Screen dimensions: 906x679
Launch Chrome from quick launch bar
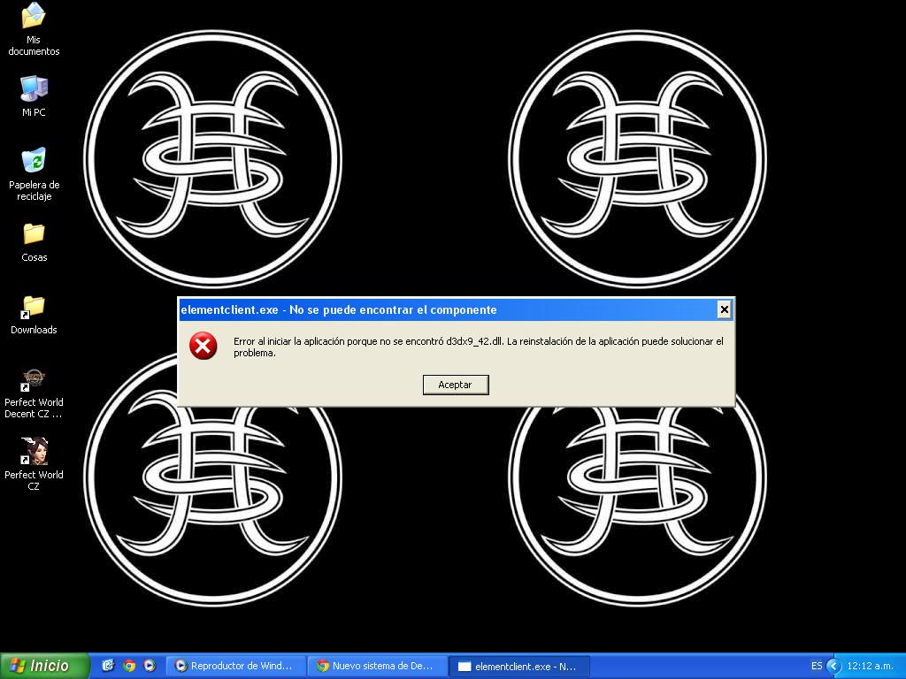[x=129, y=666]
